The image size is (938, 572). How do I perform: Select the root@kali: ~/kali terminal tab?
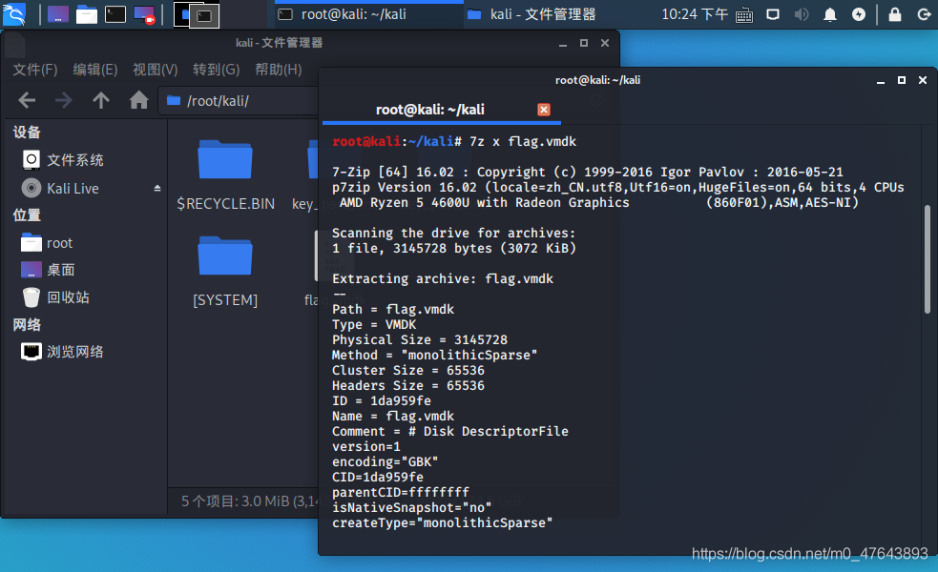point(442,110)
